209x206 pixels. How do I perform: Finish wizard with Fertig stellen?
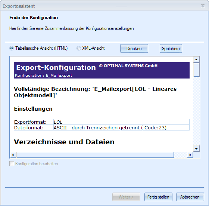(x=158, y=197)
